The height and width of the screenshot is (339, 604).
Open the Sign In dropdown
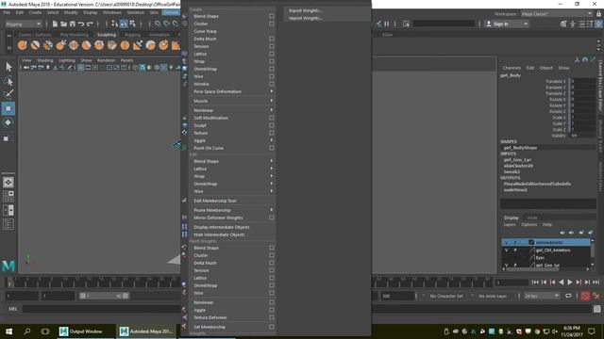(x=506, y=24)
